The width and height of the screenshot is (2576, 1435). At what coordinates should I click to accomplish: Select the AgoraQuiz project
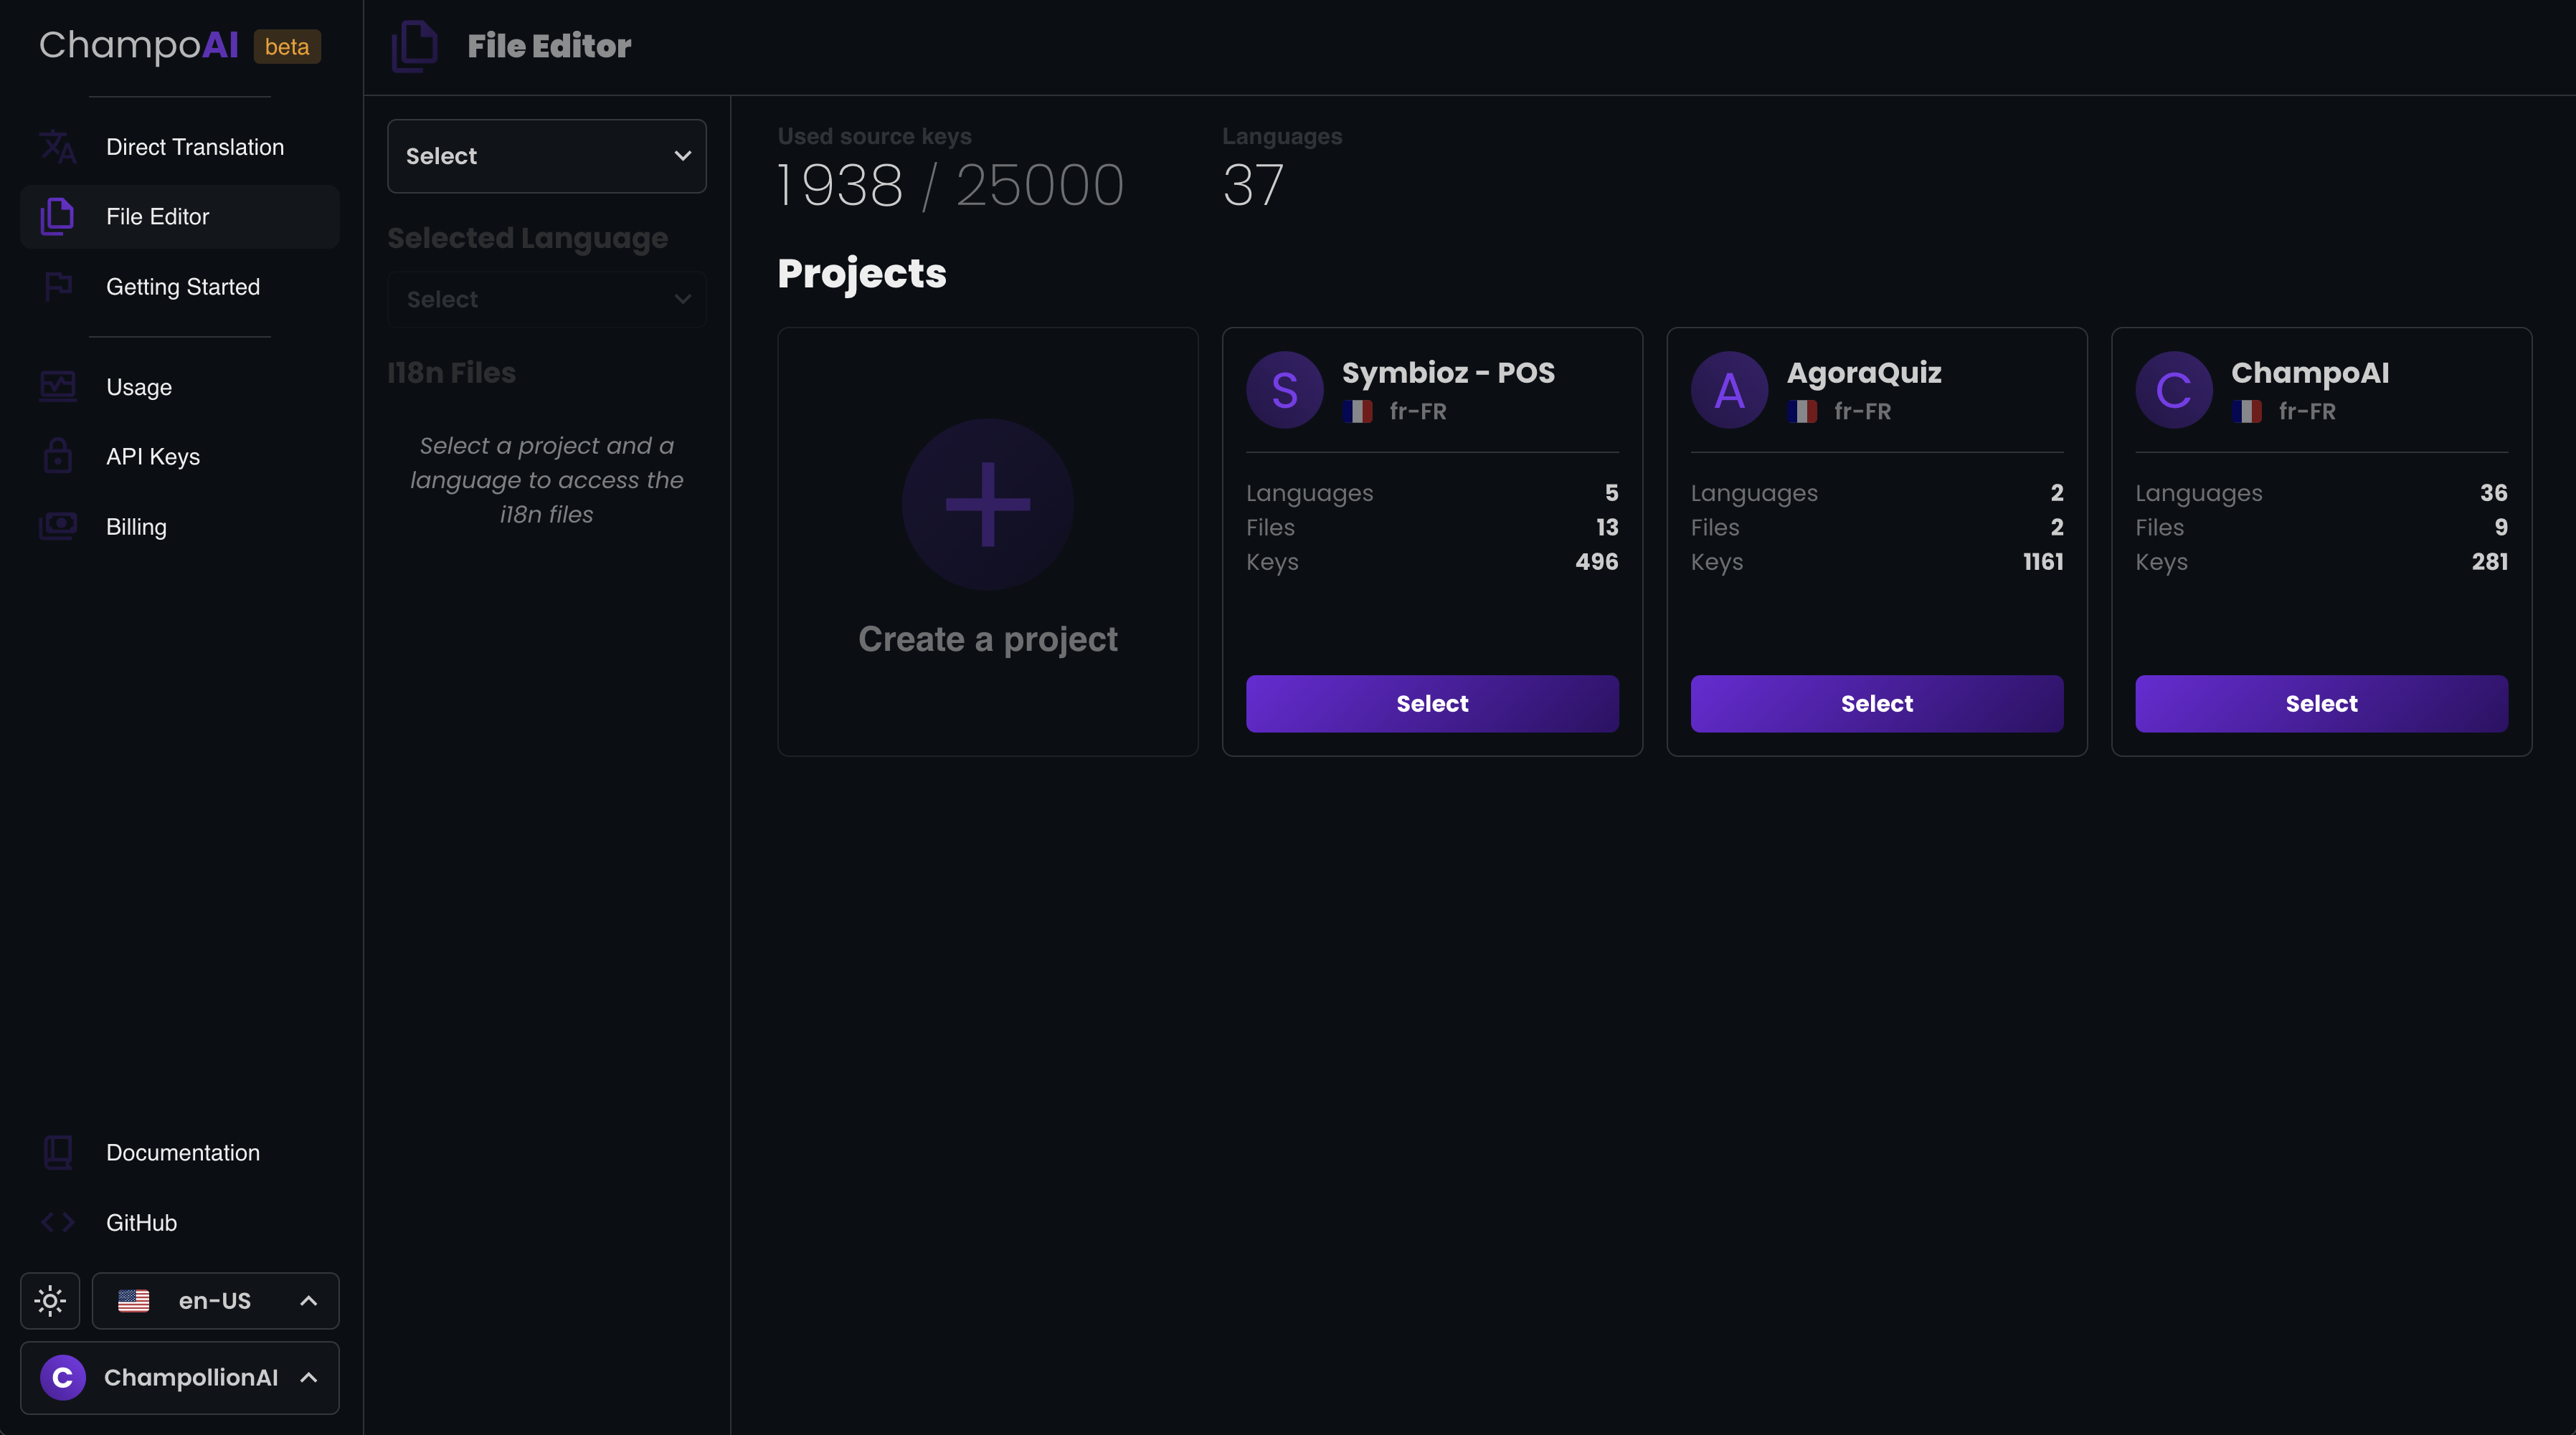point(1876,703)
